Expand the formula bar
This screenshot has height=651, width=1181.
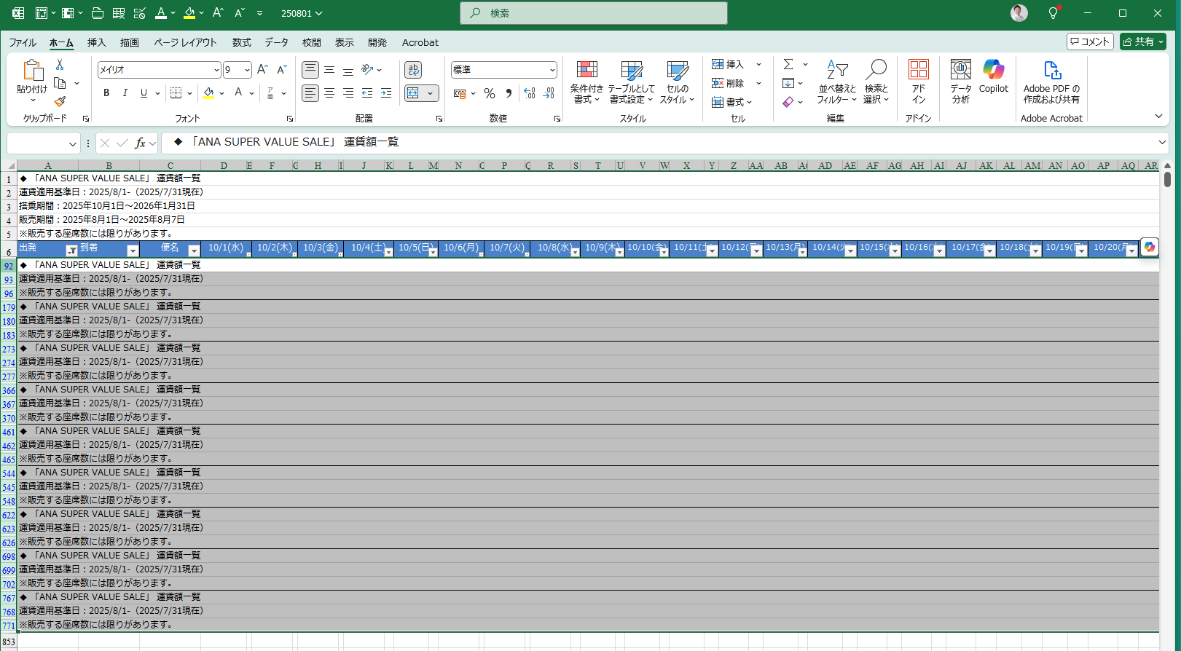1162,142
